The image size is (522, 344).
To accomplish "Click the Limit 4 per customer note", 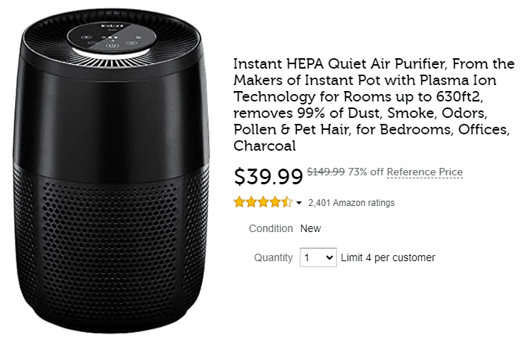I will 388,257.
